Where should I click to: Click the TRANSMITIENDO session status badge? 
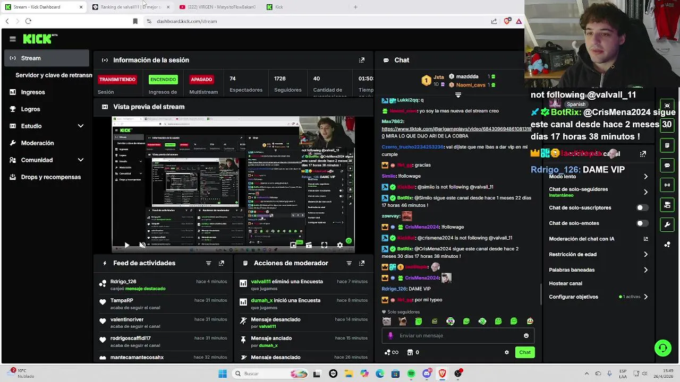(117, 80)
